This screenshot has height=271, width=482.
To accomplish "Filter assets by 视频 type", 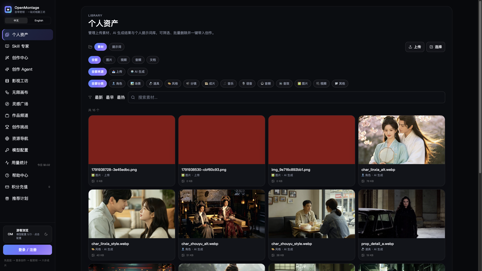I will (x=124, y=60).
